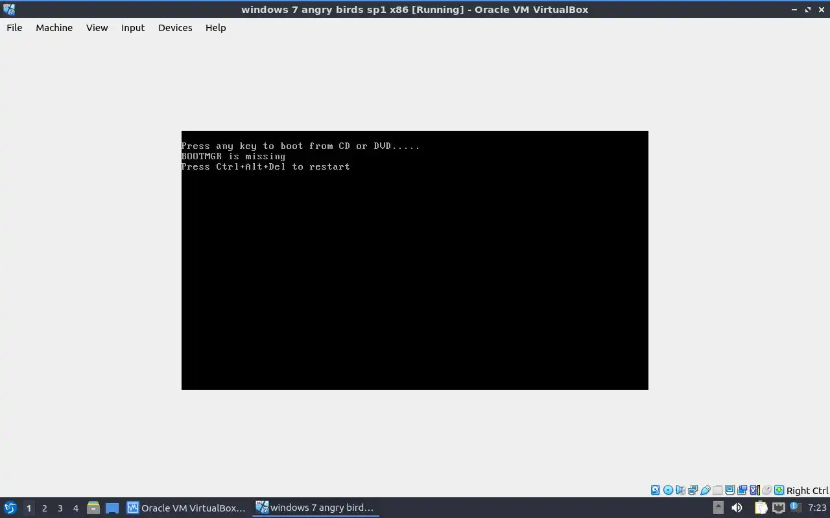Open the Machine menu
Image resolution: width=830 pixels, height=518 pixels.
(x=54, y=28)
